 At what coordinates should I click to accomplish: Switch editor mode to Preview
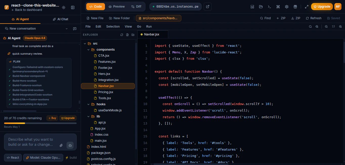point(116,6)
